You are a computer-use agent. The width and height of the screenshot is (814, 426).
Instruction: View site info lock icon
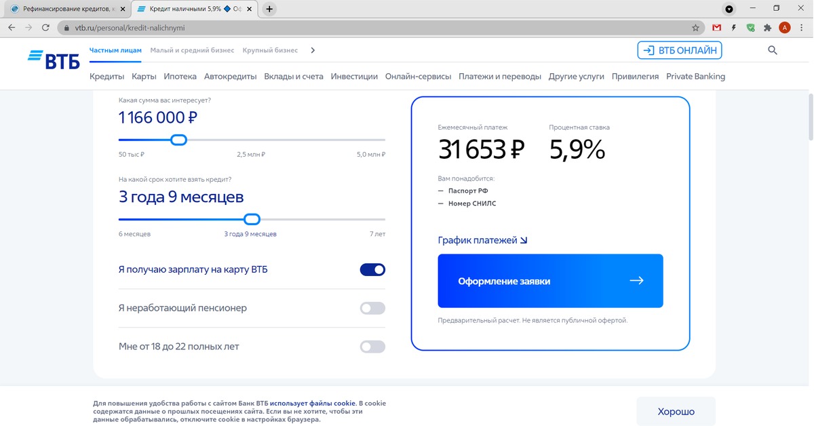coord(66,28)
